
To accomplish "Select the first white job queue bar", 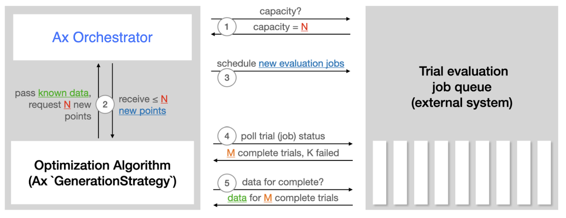I will [380, 172].
